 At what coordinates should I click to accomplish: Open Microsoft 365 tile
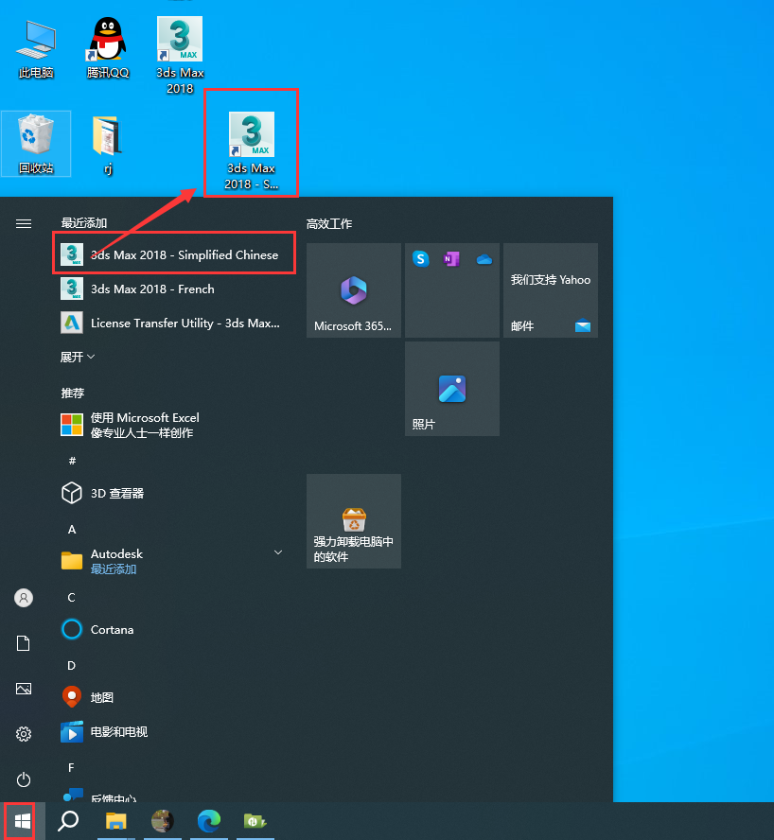354,290
